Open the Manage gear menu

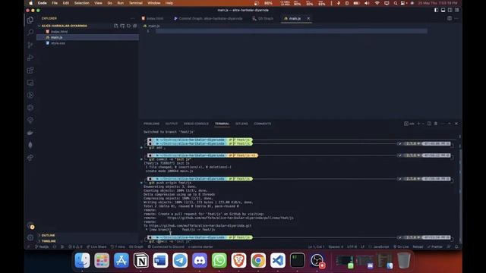coord(30,237)
